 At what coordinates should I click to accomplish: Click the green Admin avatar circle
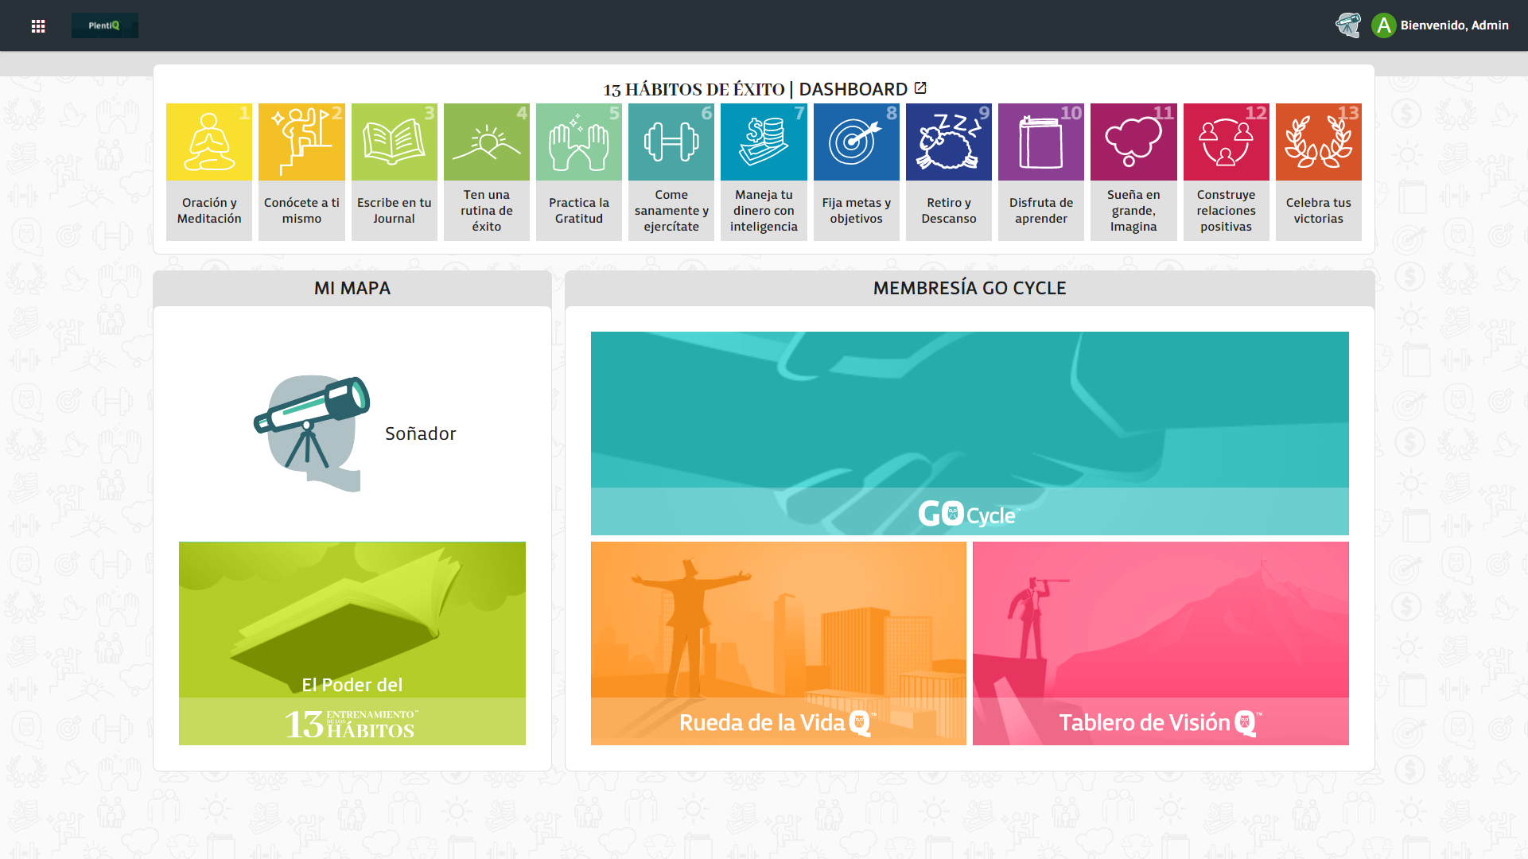tap(1384, 25)
